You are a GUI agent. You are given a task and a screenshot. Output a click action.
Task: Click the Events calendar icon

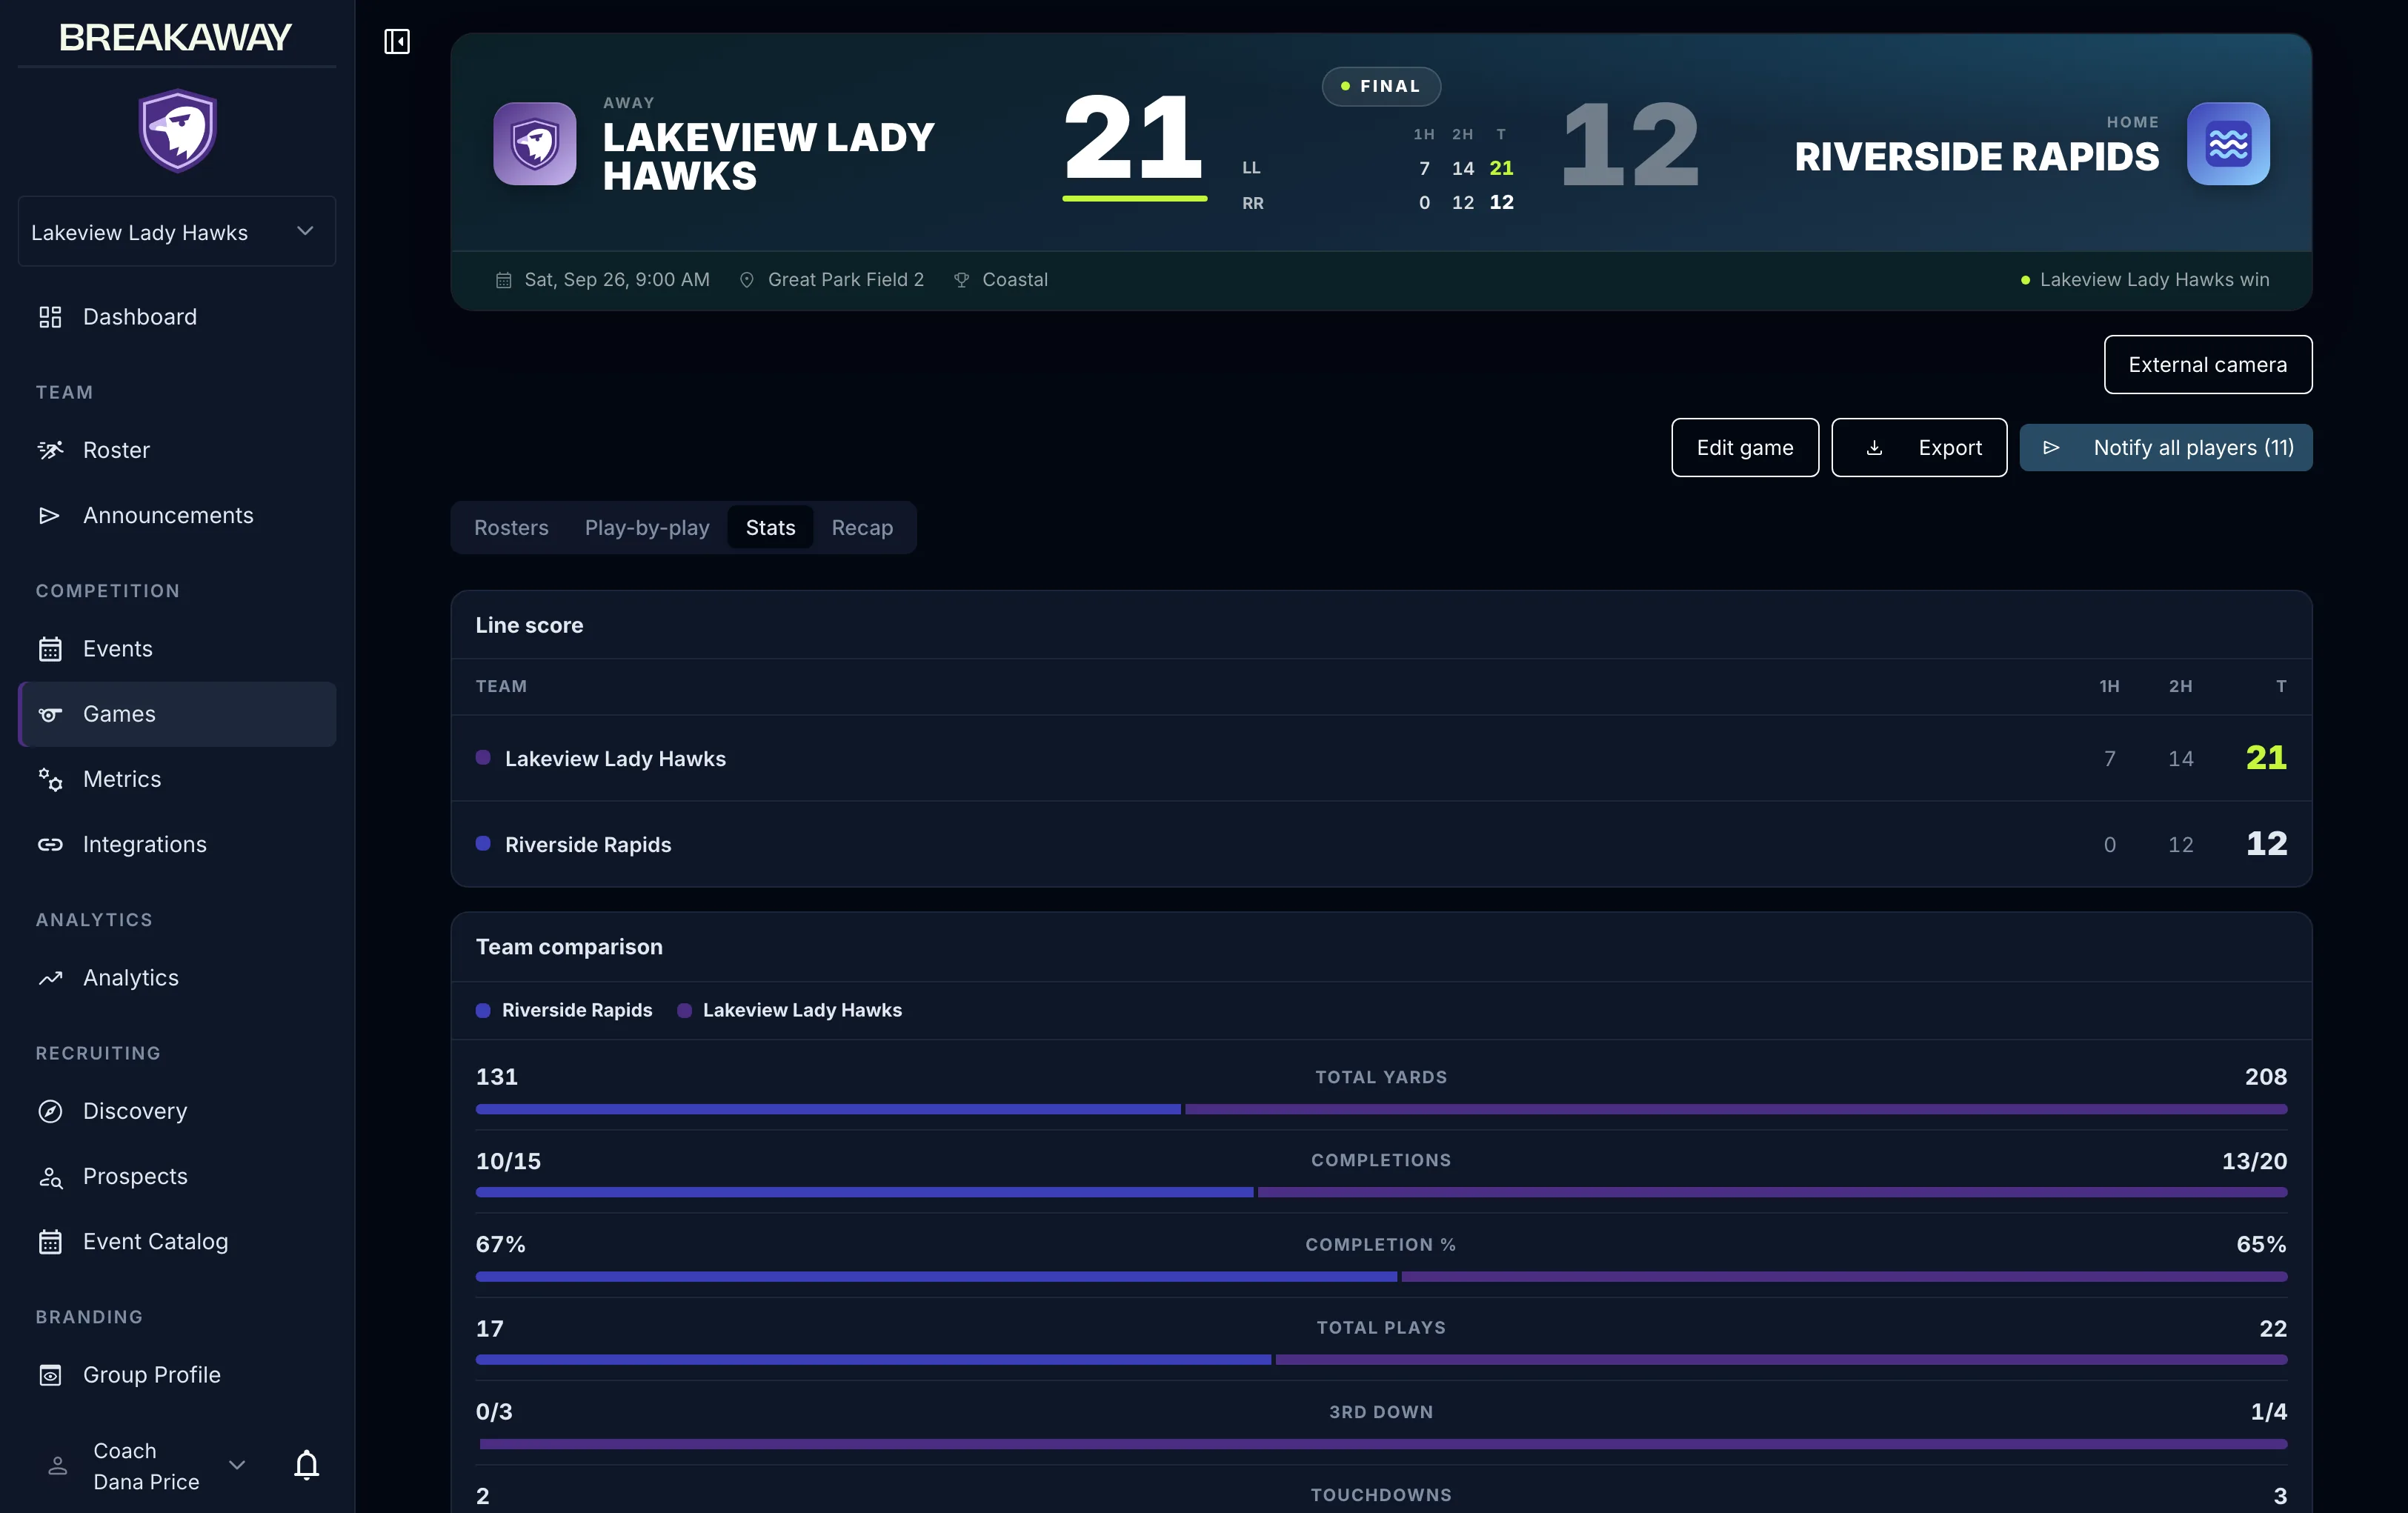[x=50, y=649]
